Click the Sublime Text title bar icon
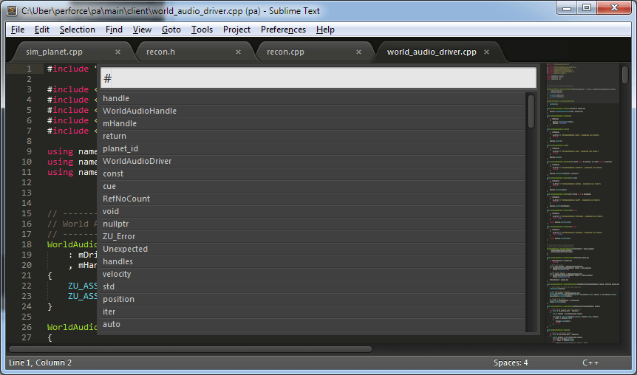 [12, 9]
